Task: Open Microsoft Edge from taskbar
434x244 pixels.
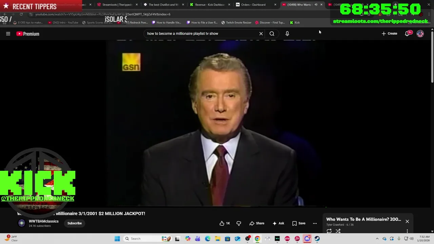Action: [208, 239]
